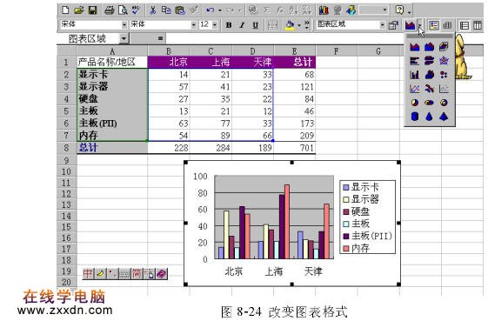Toggle the 中 Chinese input mode button

(88, 273)
